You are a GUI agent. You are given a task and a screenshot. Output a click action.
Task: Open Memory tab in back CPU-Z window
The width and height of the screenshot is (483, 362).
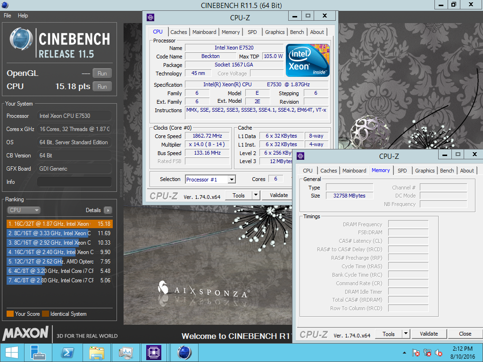[230, 32]
